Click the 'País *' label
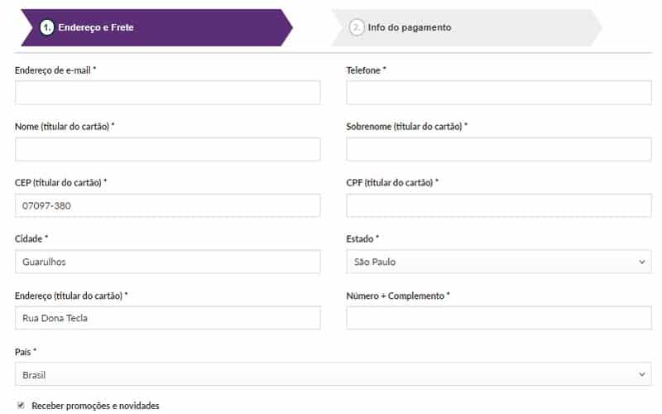662x414 pixels. pyautogui.click(x=26, y=352)
